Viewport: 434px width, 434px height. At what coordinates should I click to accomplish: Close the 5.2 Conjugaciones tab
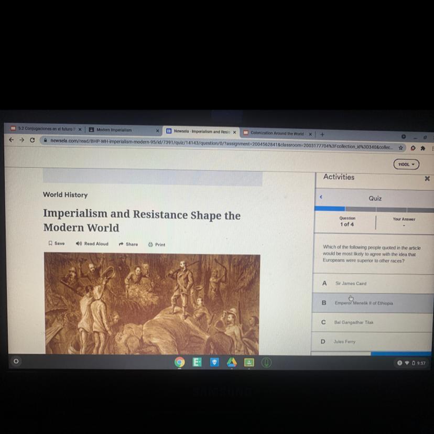coord(80,129)
